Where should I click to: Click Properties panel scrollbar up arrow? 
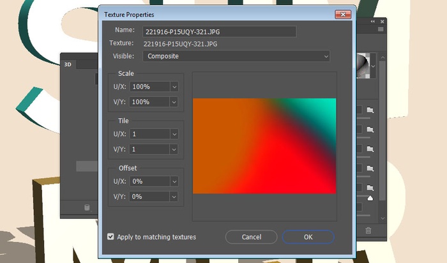click(383, 57)
